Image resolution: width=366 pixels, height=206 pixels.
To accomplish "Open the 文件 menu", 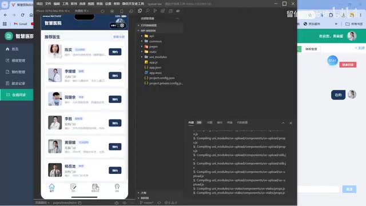I will tap(48, 4).
